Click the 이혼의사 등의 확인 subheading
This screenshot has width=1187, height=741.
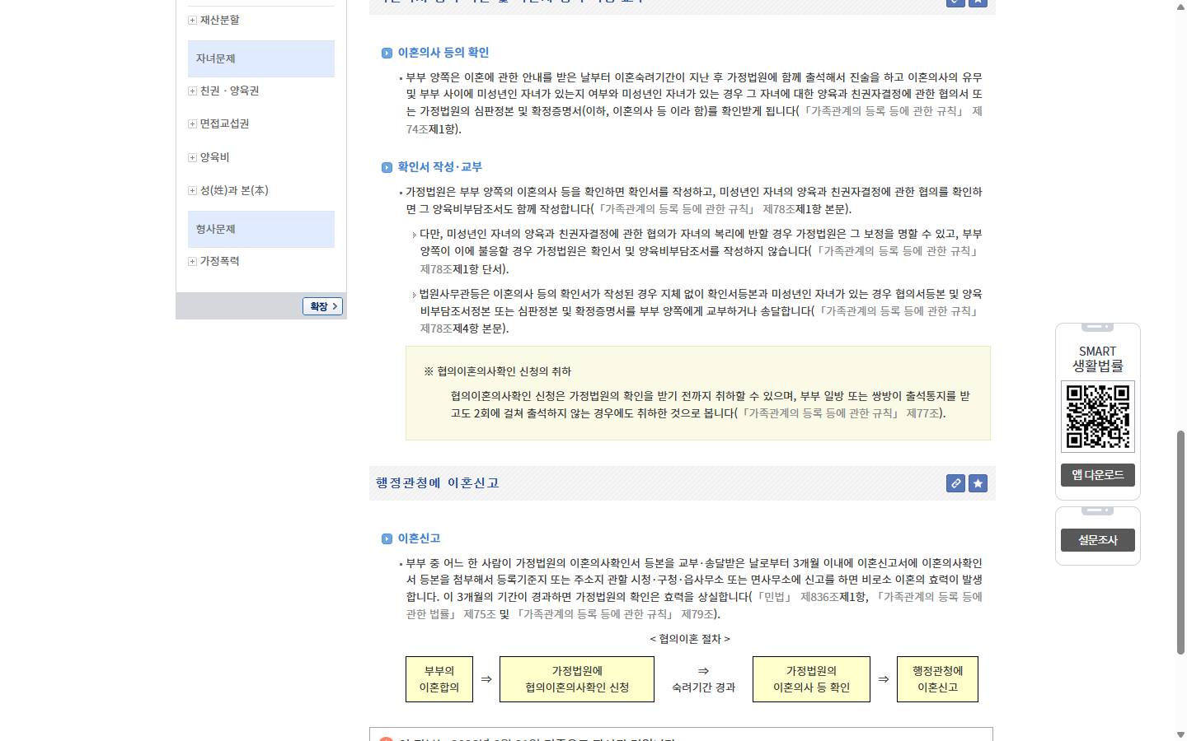[x=443, y=53]
